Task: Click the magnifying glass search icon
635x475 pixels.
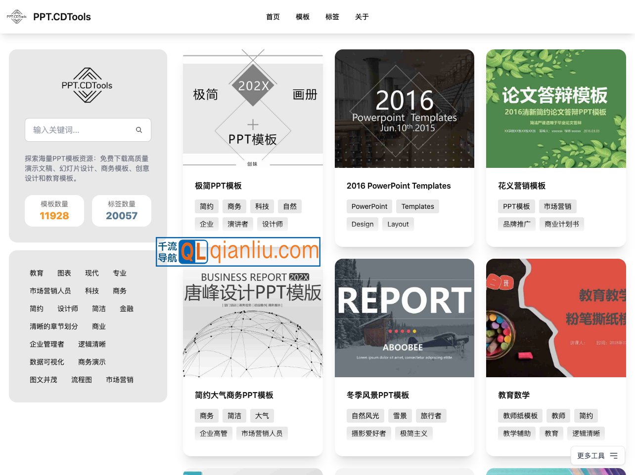Action: 139,129
